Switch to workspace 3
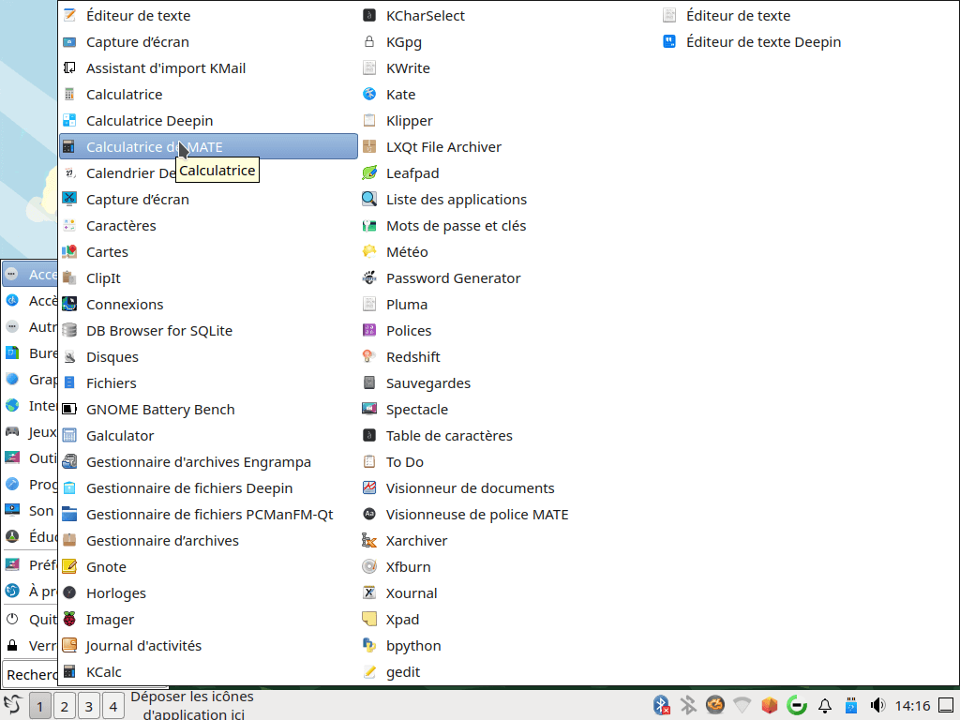Screen dimensions: 960x720 coord(89,707)
